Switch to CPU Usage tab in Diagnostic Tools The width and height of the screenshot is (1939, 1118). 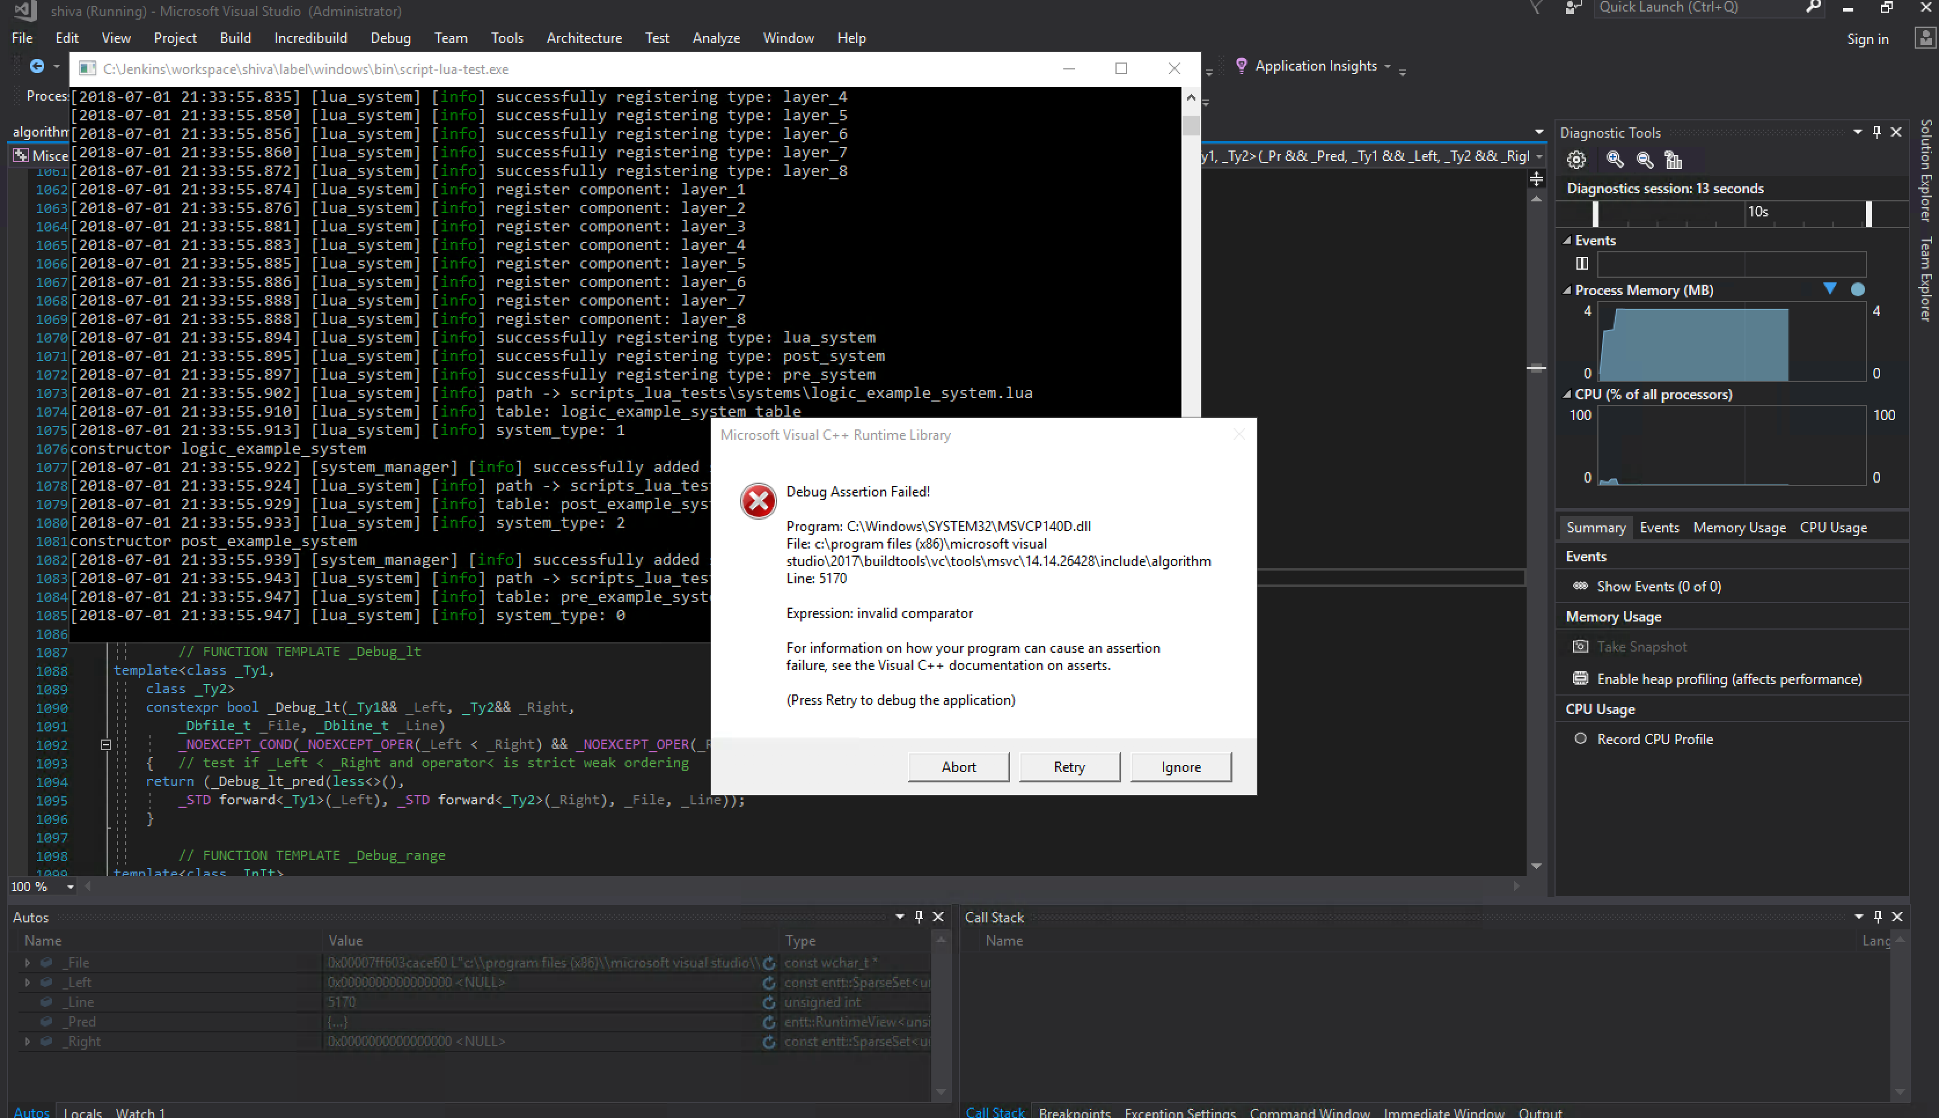pos(1833,528)
